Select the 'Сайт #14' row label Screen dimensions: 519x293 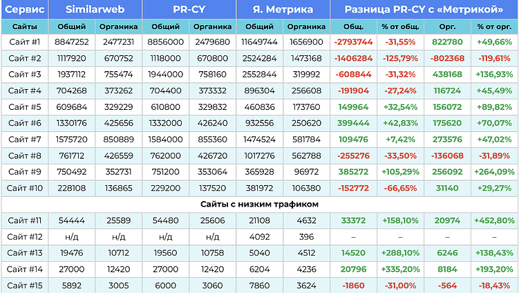point(25,270)
